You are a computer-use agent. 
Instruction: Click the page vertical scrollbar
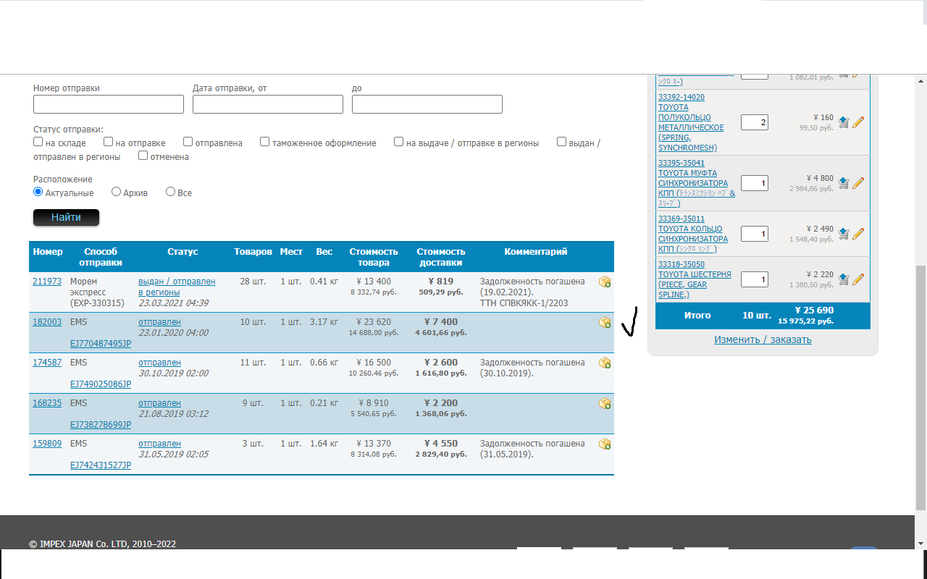tap(920, 387)
